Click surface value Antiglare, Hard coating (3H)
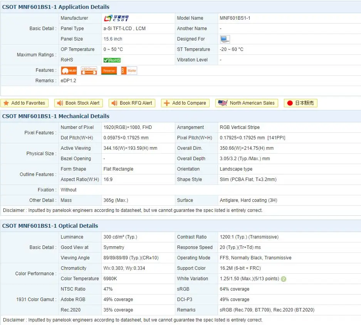This screenshot has height=325, width=361. click(x=249, y=200)
